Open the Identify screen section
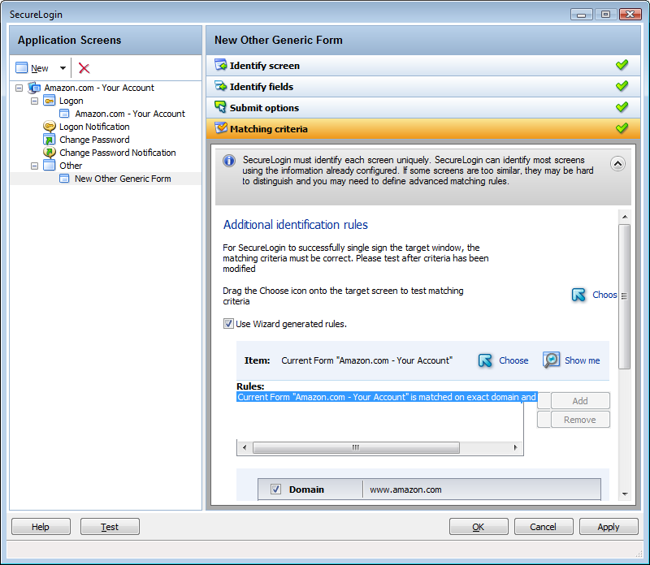The width and height of the screenshot is (650, 565). point(264,66)
